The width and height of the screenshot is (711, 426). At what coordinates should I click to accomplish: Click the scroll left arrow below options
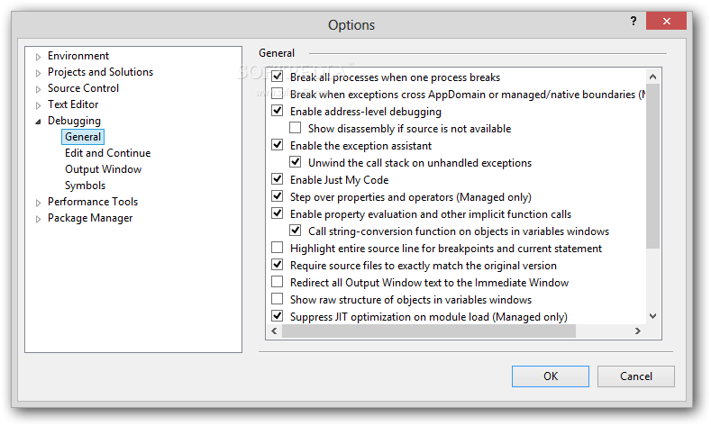coord(274,331)
